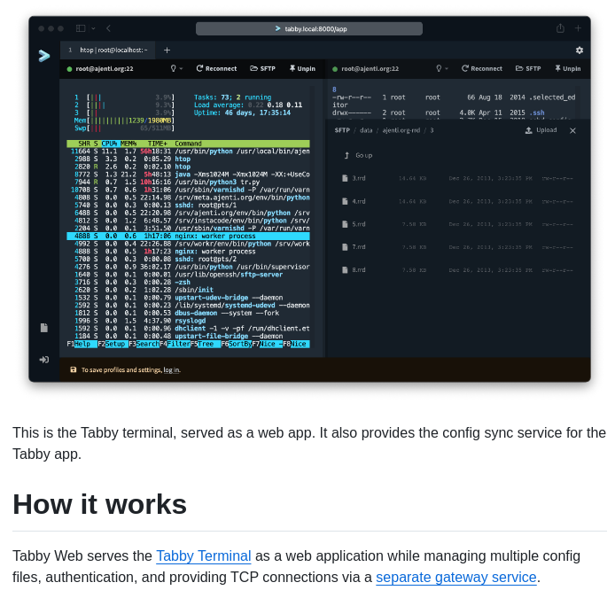Screen dimensions: 615x598
Task: Click F5 Tree in htop footer
Action: tap(205, 344)
